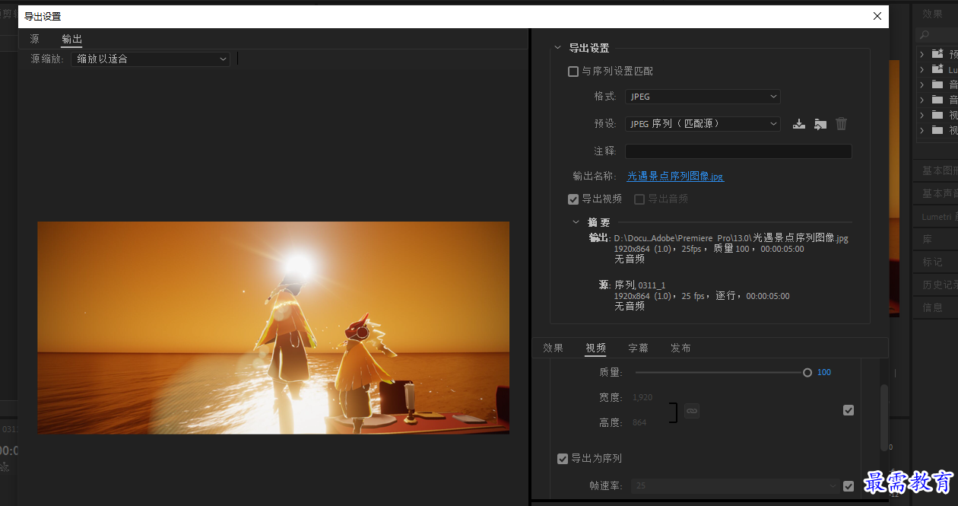
Task: Select the 视频 tab
Action: pyautogui.click(x=596, y=348)
